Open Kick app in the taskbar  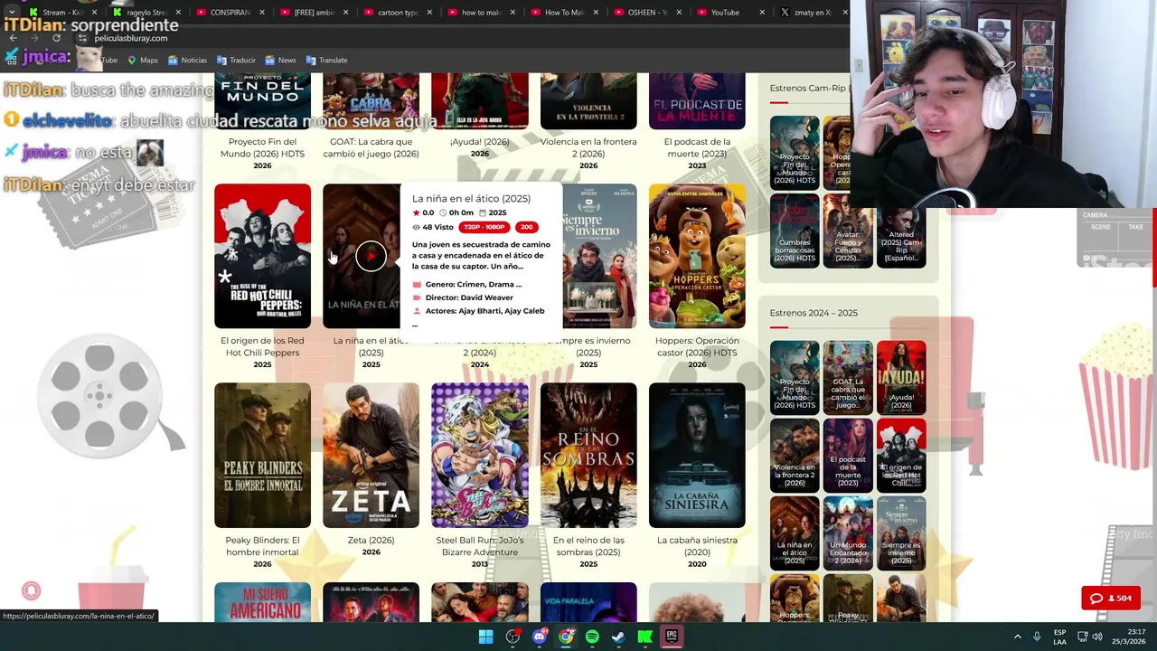point(645,637)
